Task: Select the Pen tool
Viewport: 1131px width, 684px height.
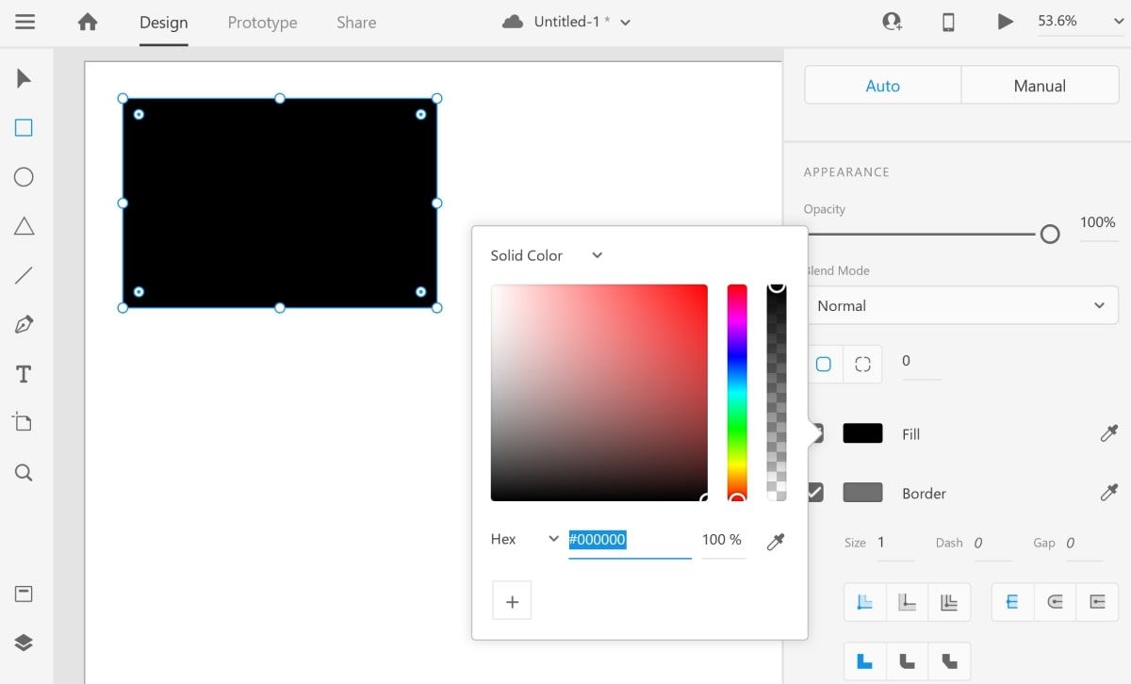Action: (x=25, y=325)
